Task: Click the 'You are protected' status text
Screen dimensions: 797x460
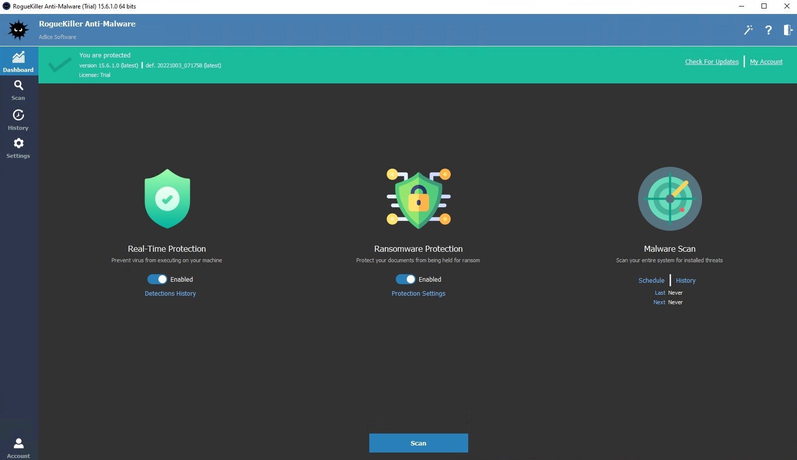Action: pyautogui.click(x=105, y=55)
